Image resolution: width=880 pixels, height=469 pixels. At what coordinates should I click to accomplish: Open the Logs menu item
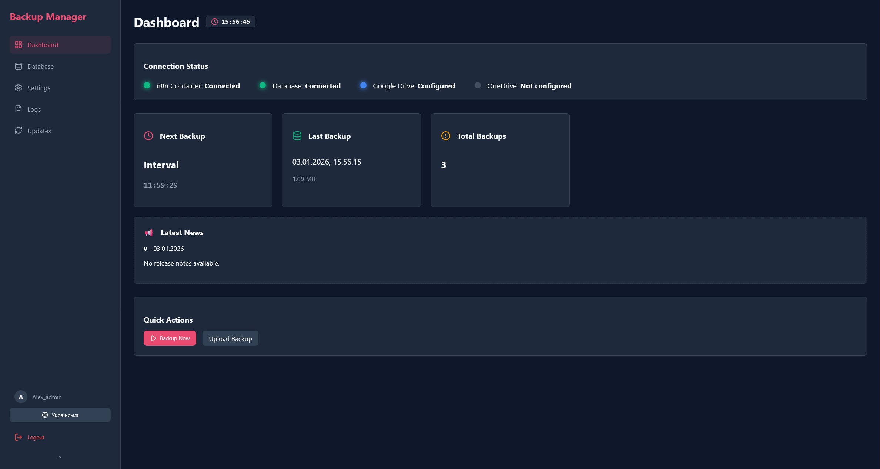coord(34,109)
